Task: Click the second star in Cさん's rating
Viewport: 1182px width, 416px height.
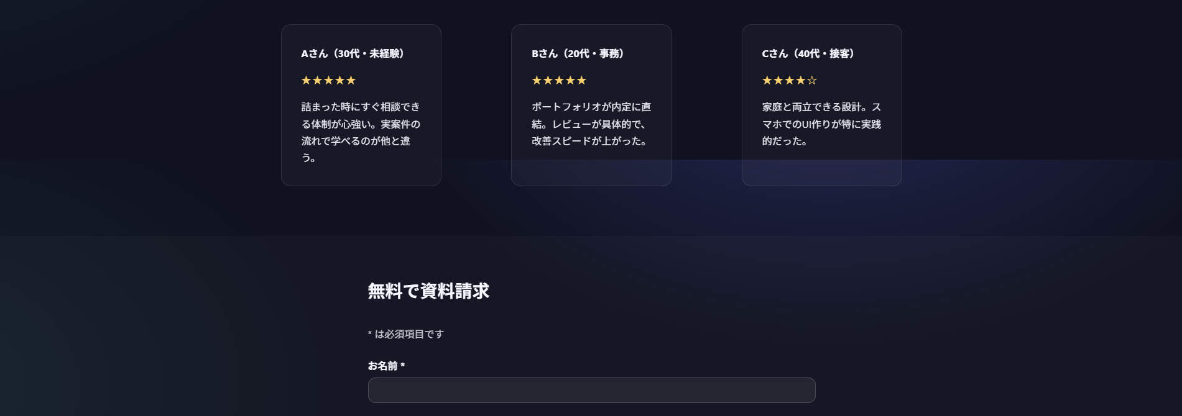Action: (x=778, y=80)
